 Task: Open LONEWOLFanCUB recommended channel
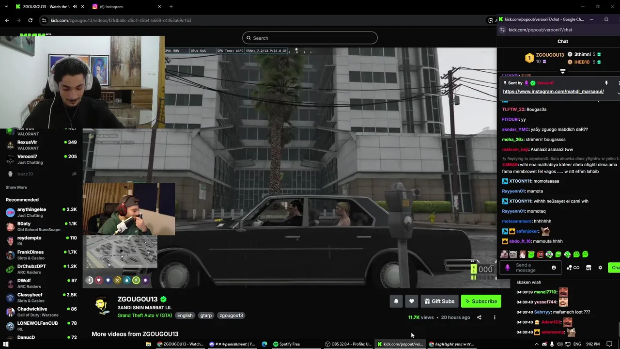click(41, 326)
